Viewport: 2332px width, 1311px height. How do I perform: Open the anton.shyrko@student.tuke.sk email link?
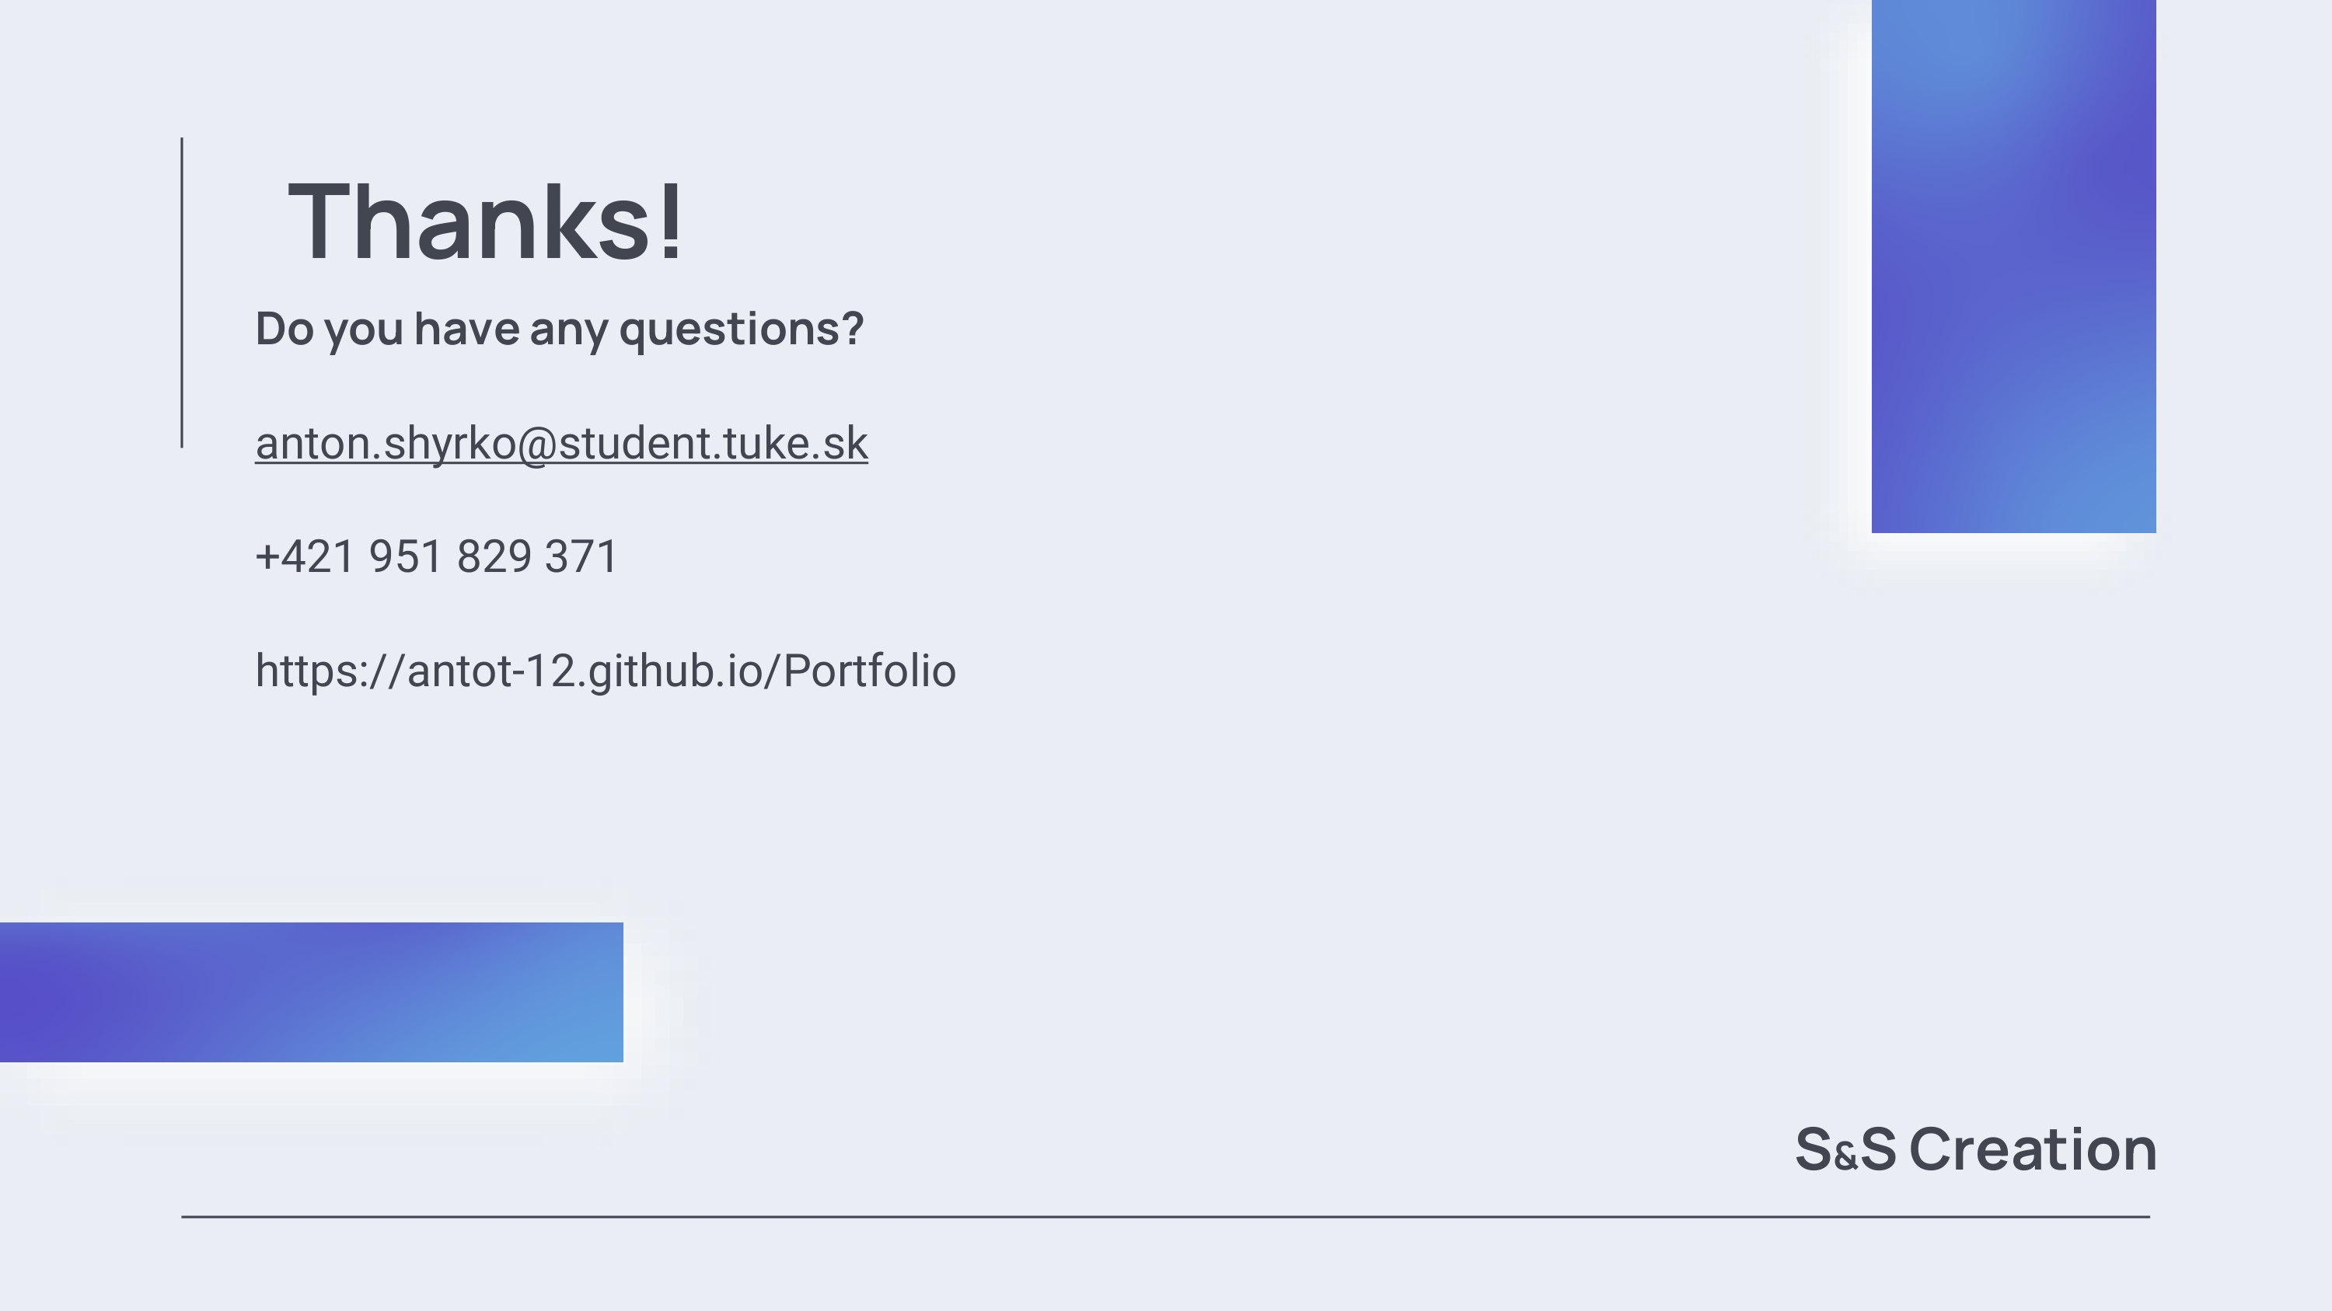tap(561, 445)
